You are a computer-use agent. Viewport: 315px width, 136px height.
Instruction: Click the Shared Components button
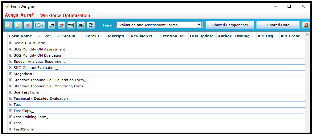coord(230,25)
